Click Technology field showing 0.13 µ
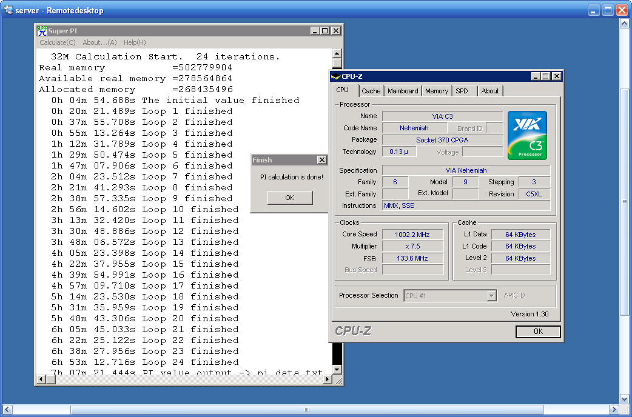The width and height of the screenshot is (632, 417). tap(399, 152)
